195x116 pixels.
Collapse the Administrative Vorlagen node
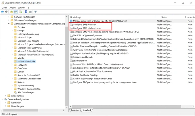pos(9,24)
